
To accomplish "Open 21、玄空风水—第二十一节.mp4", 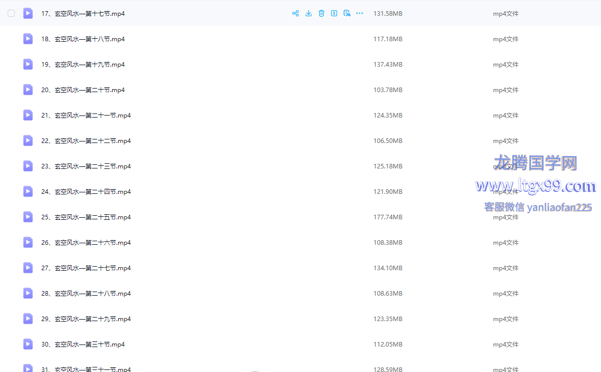I will pos(86,116).
